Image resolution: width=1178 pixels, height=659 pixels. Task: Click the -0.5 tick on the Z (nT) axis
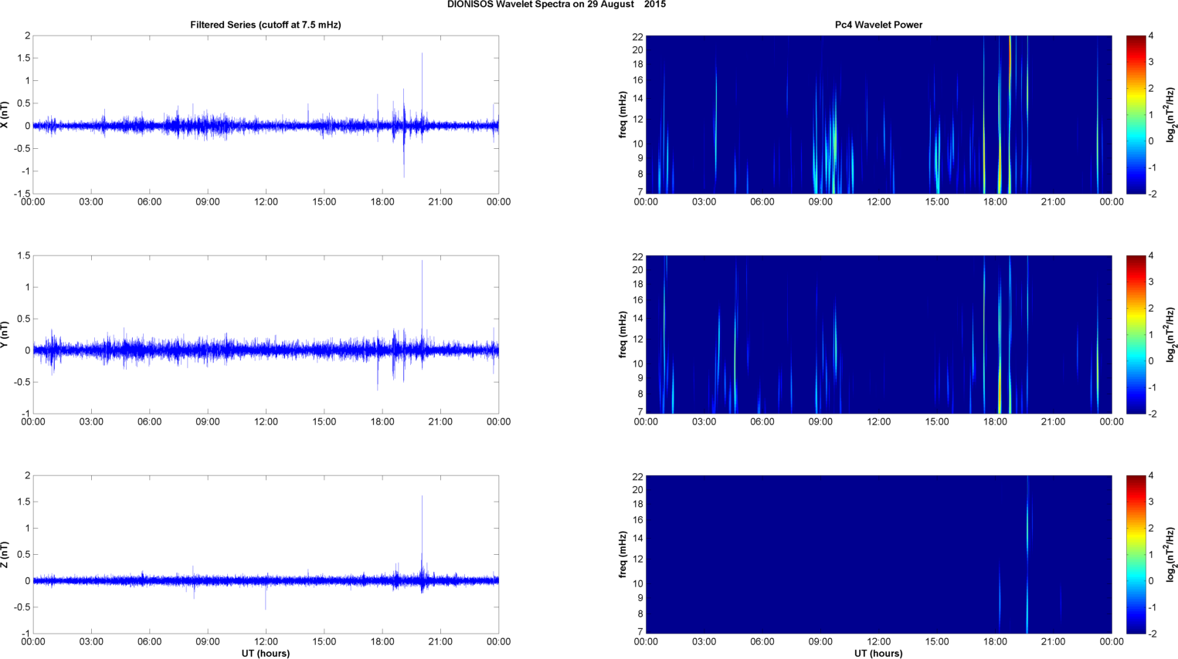tap(22, 607)
